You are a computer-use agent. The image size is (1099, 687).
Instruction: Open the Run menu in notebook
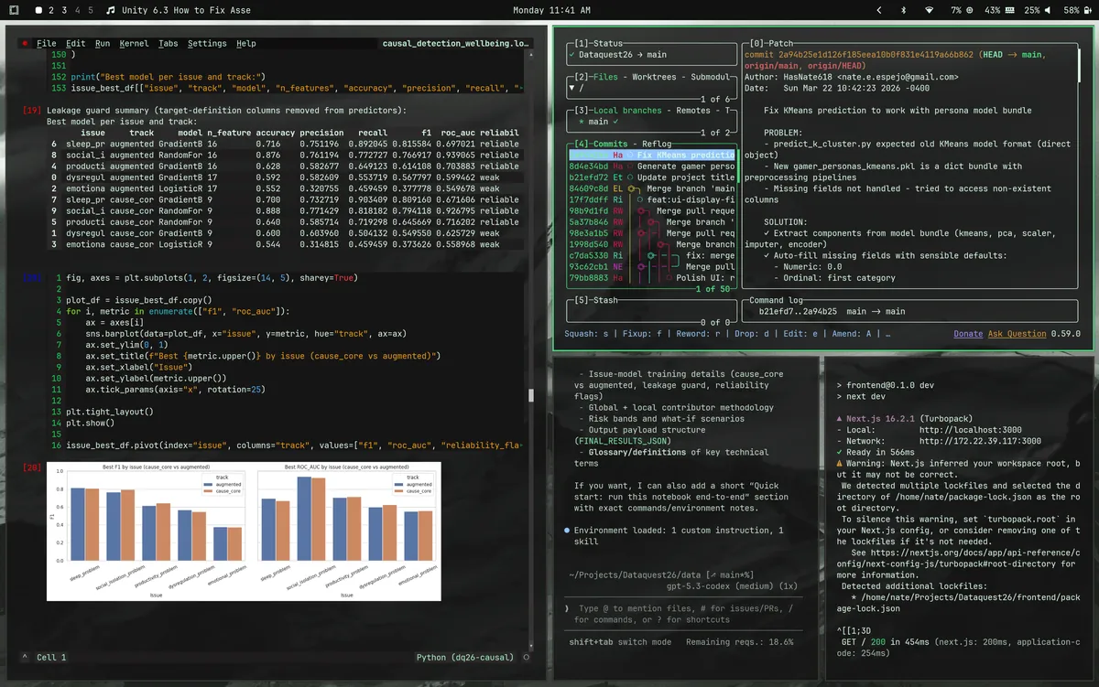tap(103, 43)
